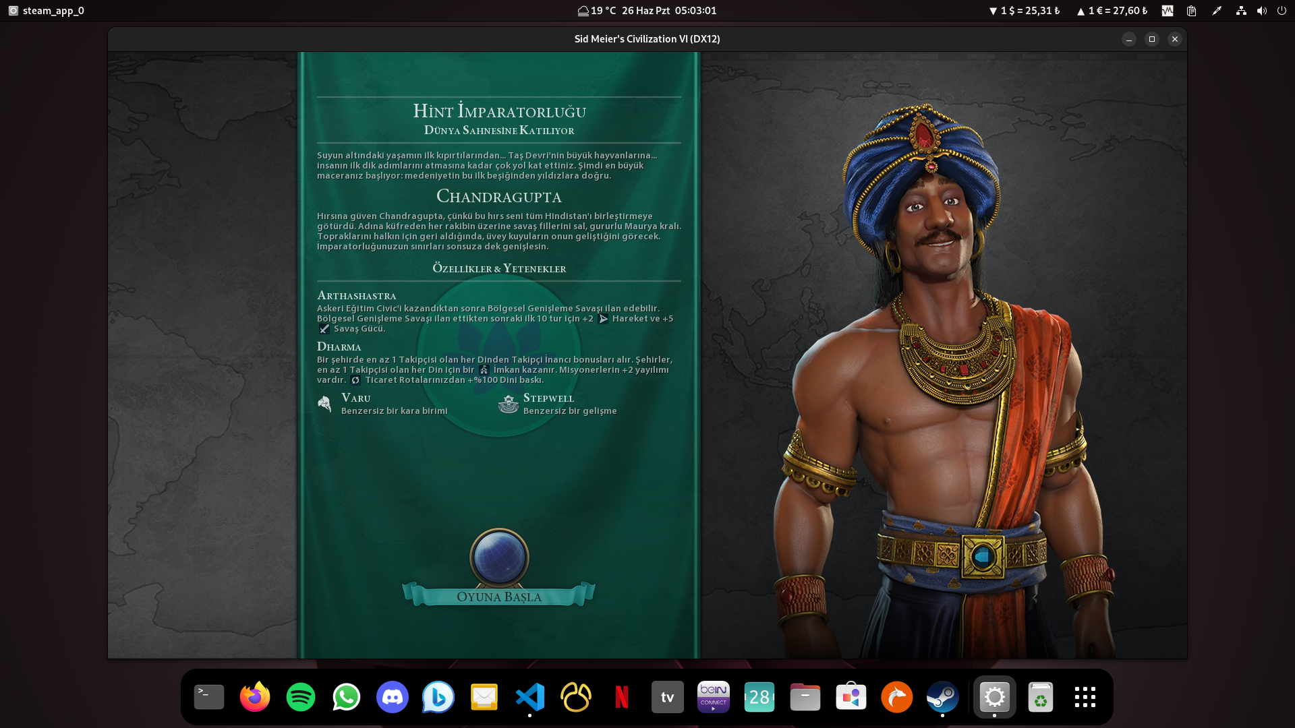This screenshot has height=728, width=1295.
Task: Launch Netflix from the dock
Action: coord(622,697)
